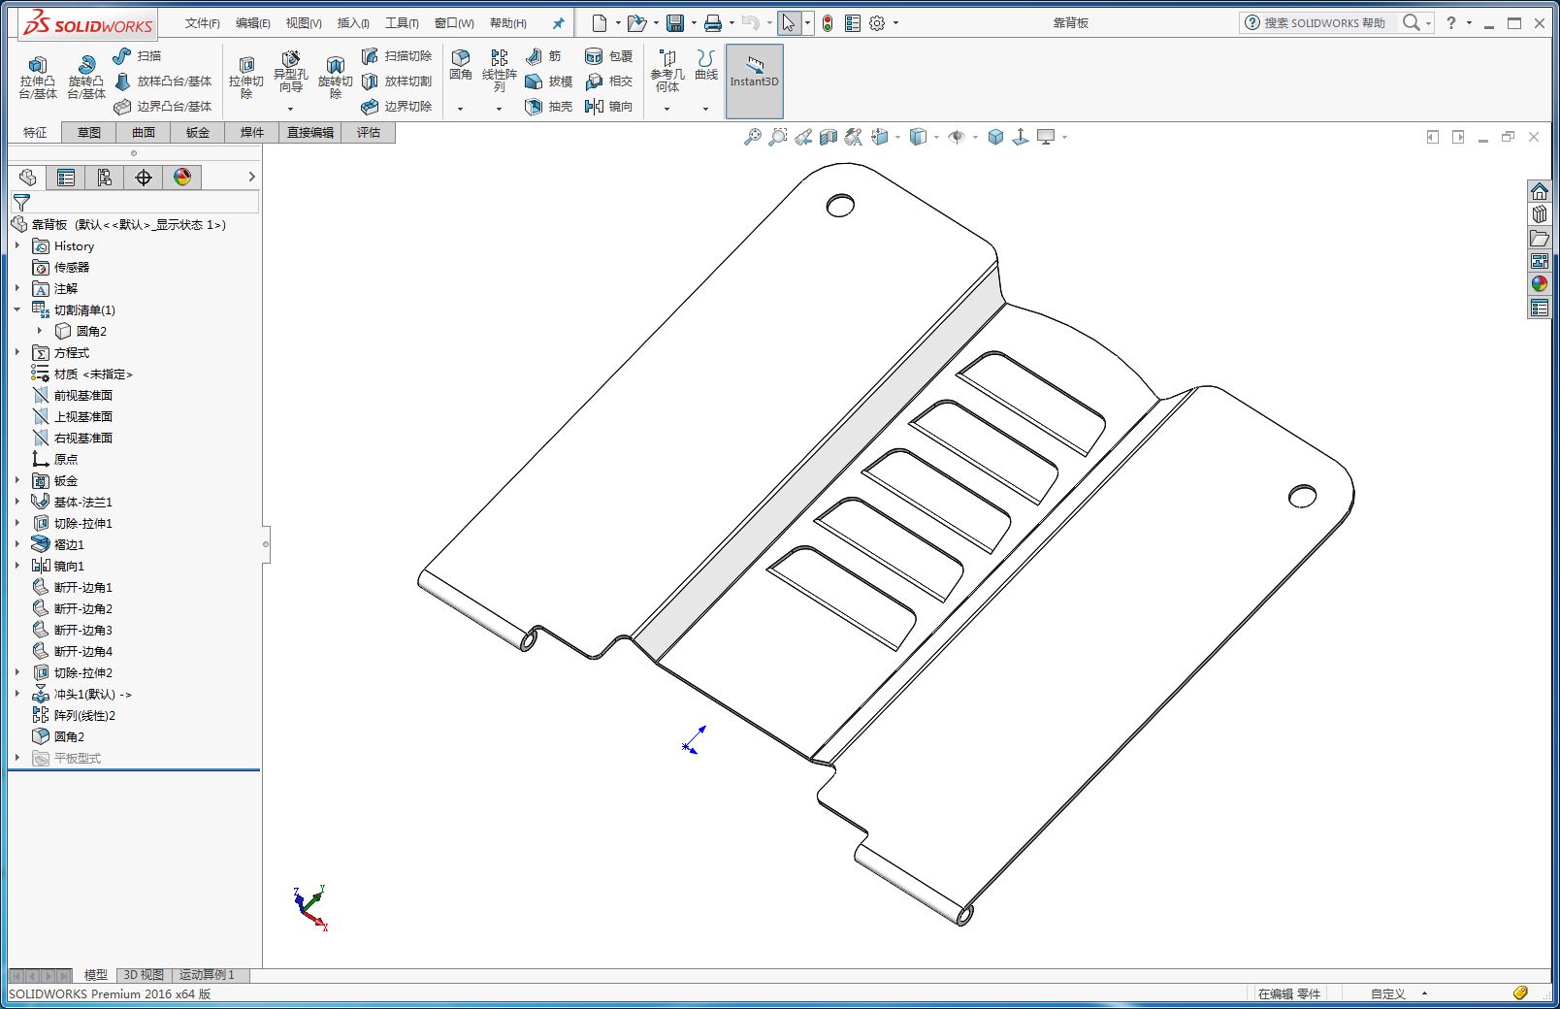The height and width of the screenshot is (1009, 1560).
Task: Open the 工具(T) menu
Action: (x=402, y=23)
